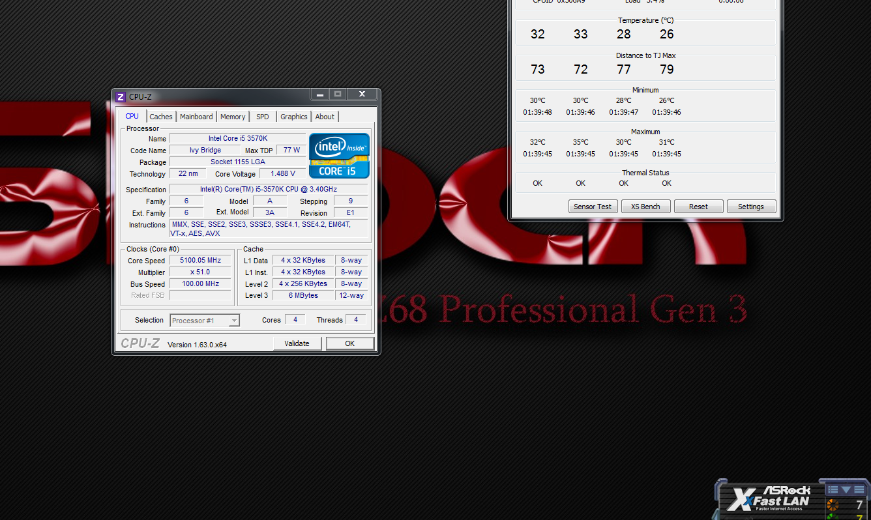Click the Multiplier value x 51.0
The image size is (871, 520).
(201, 272)
